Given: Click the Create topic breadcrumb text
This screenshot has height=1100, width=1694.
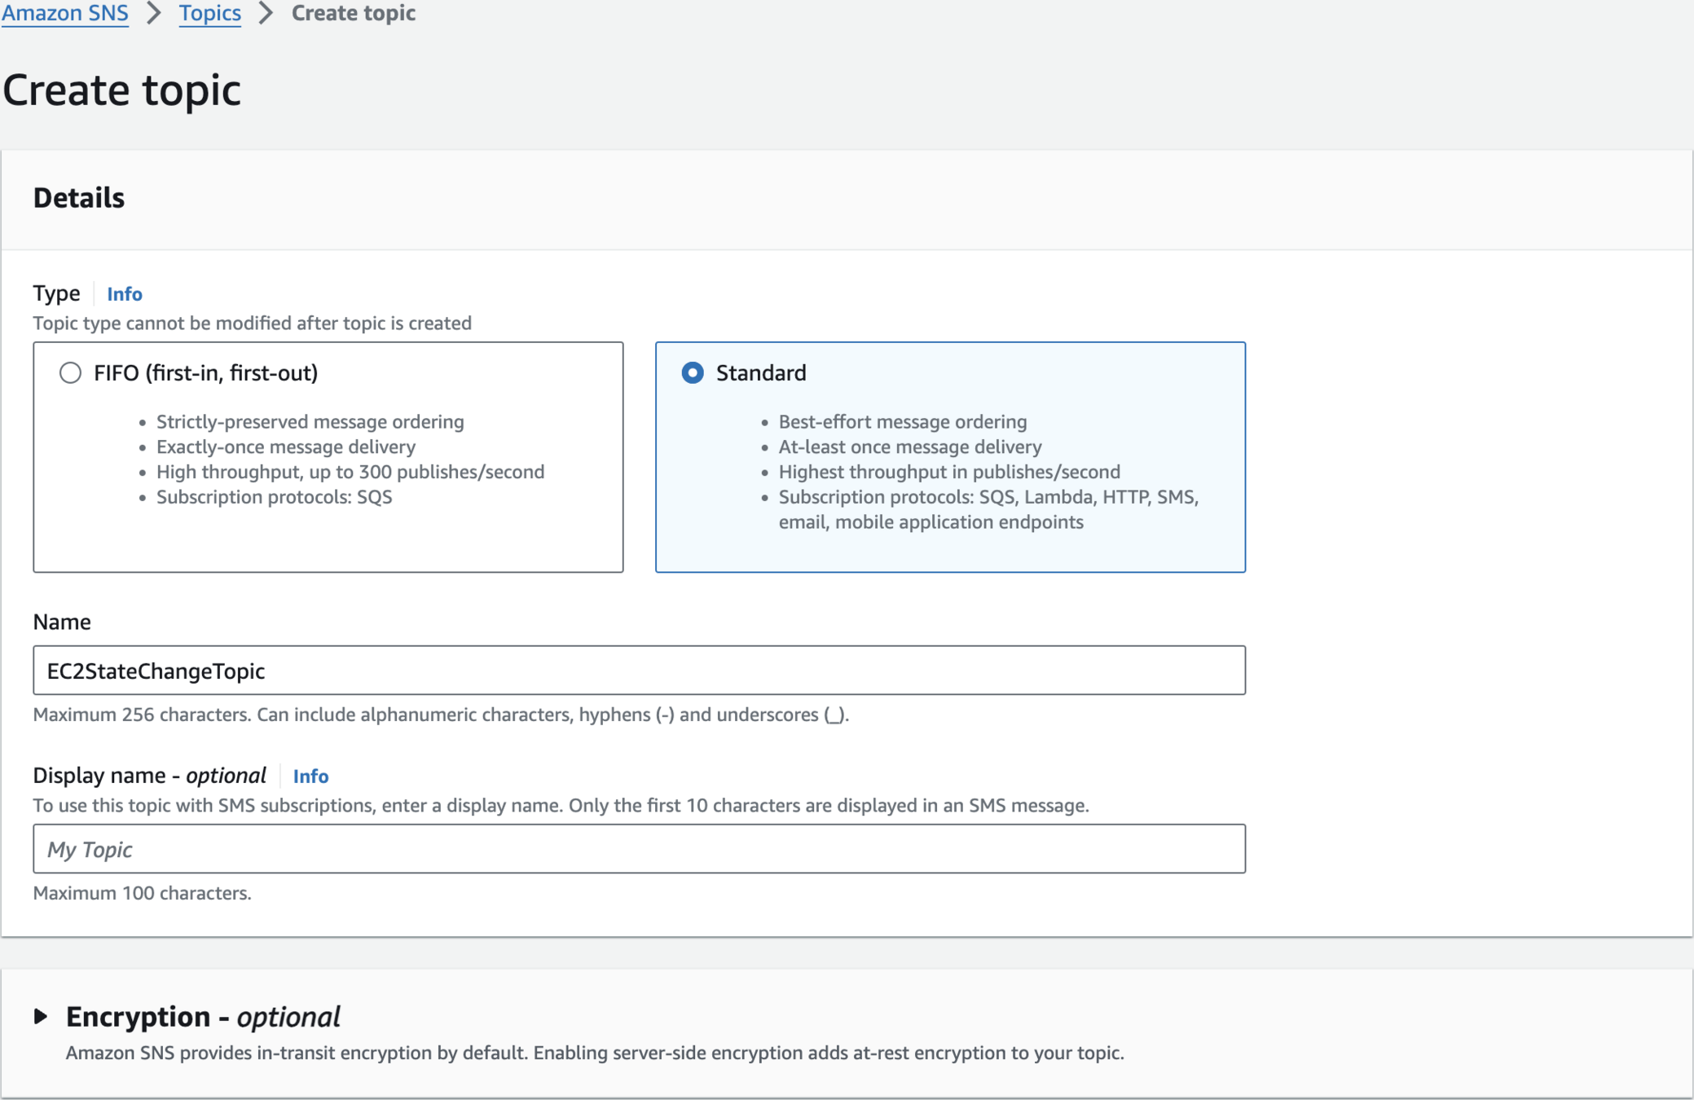Looking at the screenshot, I should [x=354, y=13].
